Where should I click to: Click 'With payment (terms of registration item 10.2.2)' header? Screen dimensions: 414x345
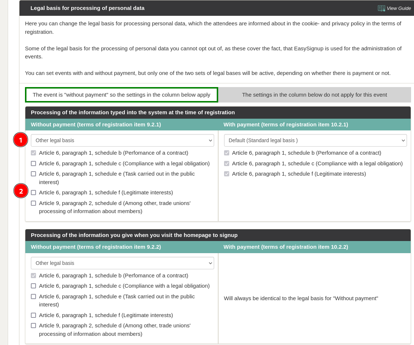click(x=286, y=247)
